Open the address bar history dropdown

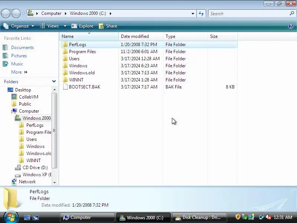(x=193, y=14)
